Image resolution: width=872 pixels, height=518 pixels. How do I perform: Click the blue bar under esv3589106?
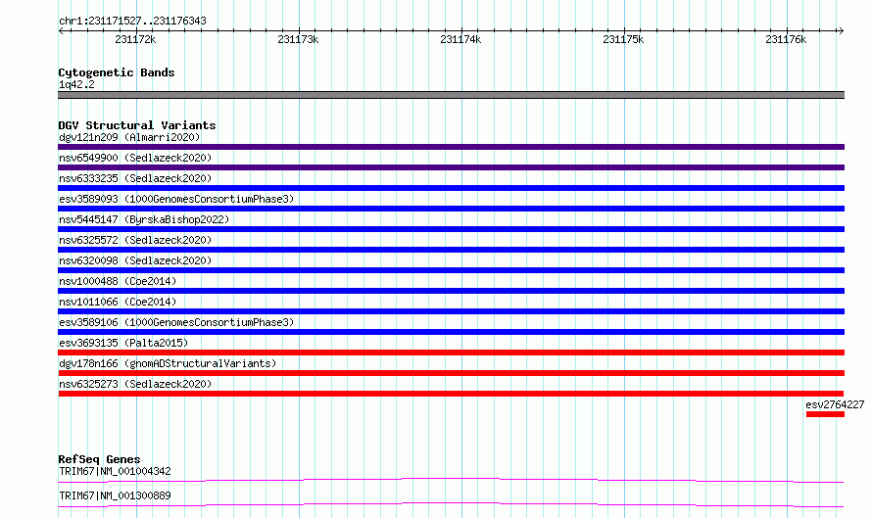pos(451,332)
